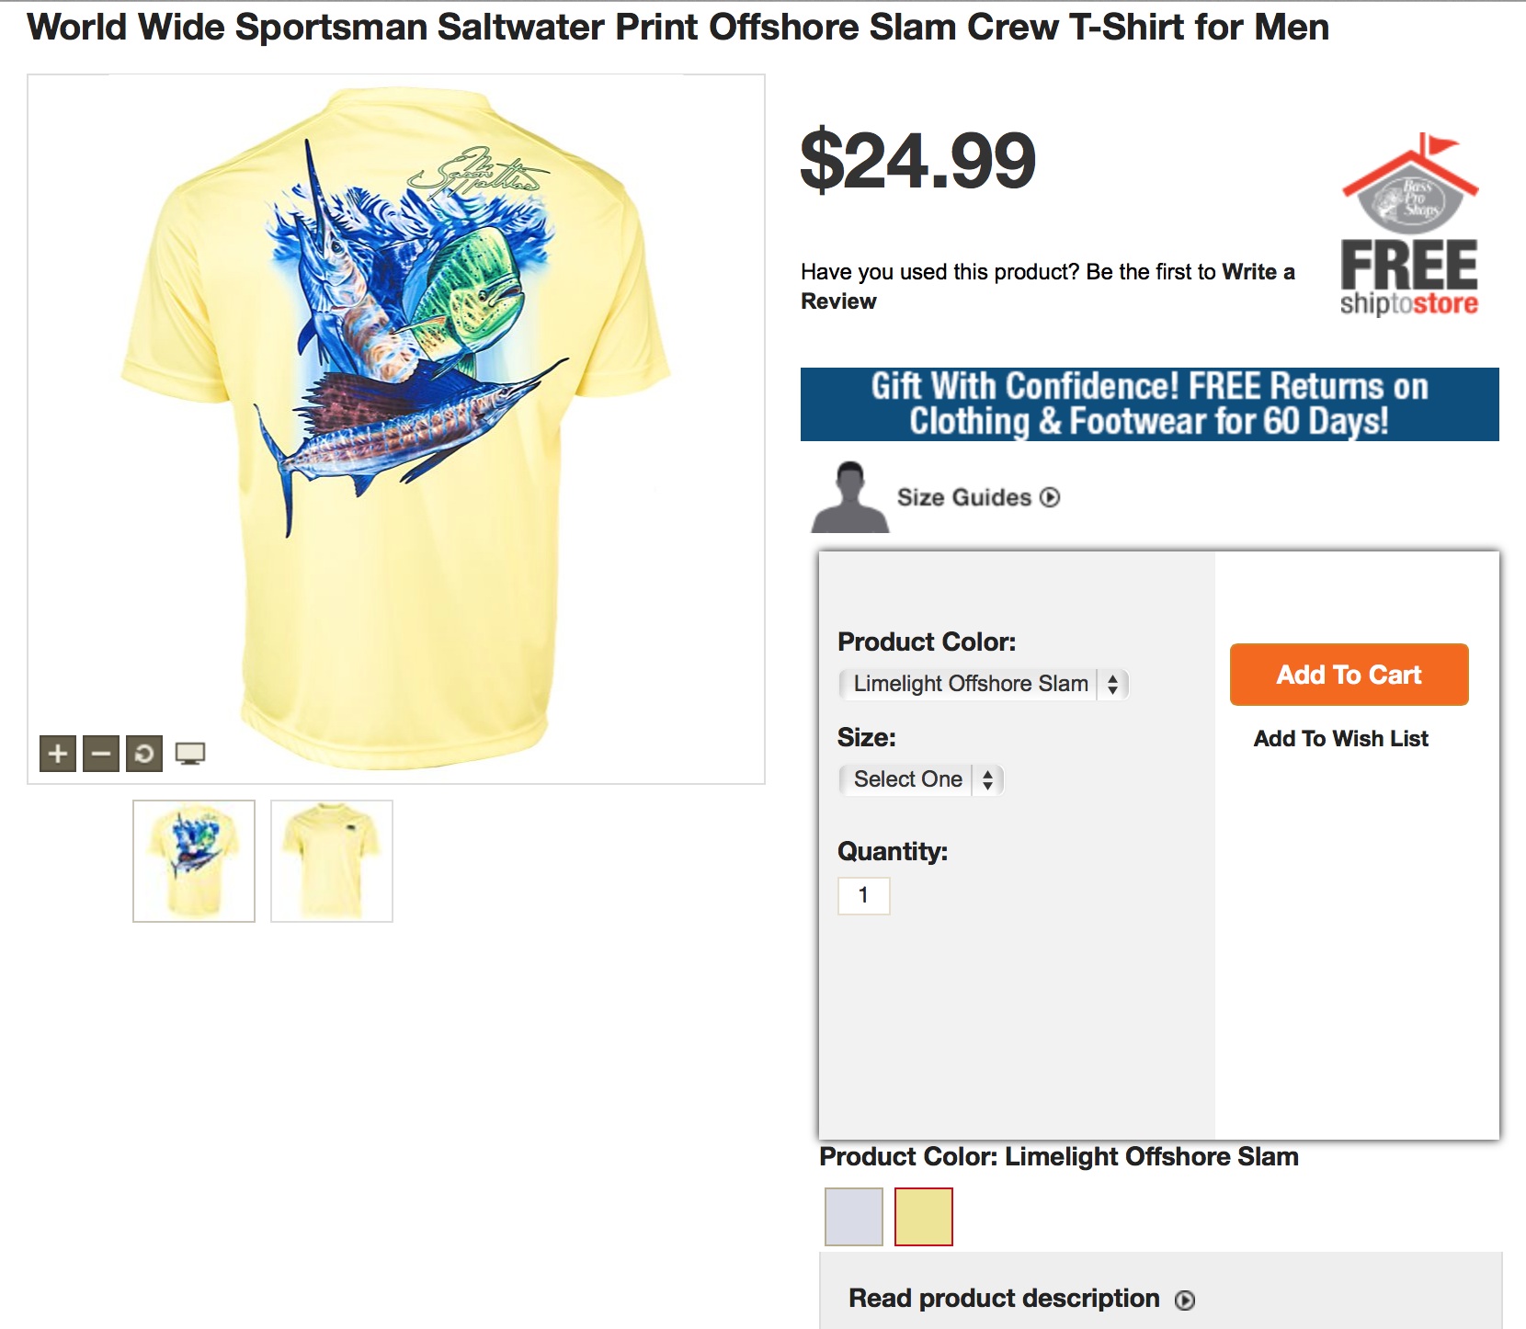
Task: Open the Size Select One dropdown
Action: [x=921, y=779]
